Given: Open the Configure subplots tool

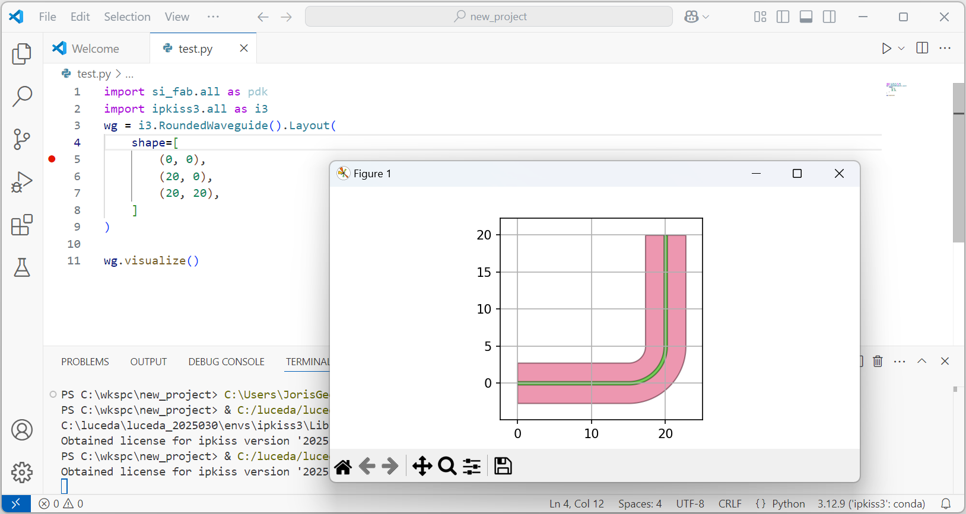Looking at the screenshot, I should [x=472, y=467].
